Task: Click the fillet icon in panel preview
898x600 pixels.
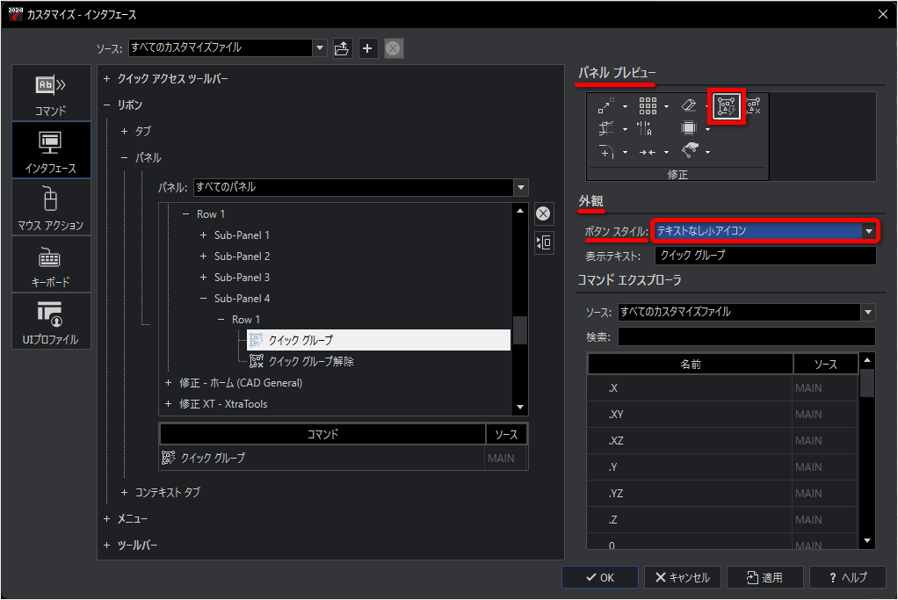Action: [x=607, y=151]
